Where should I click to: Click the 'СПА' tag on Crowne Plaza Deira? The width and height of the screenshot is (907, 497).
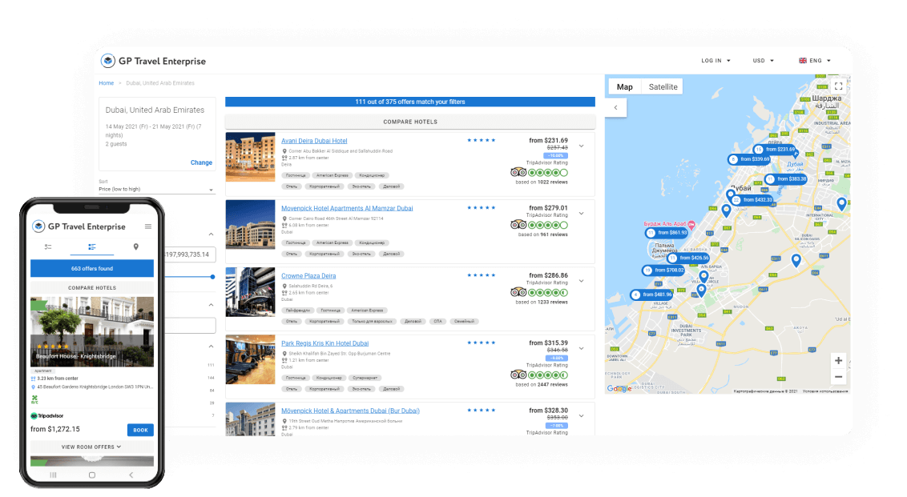[438, 321]
